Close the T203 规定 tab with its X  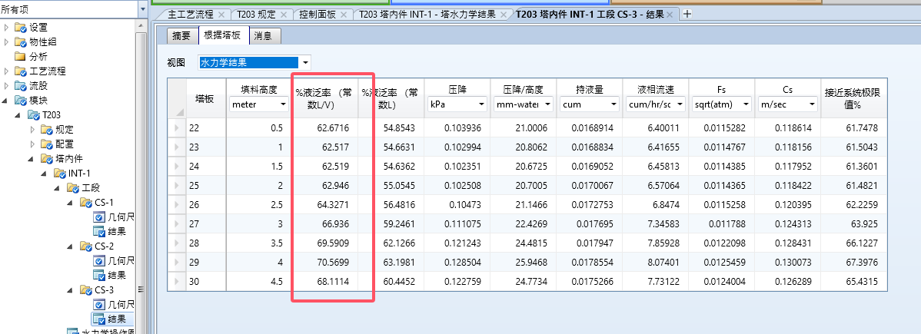[x=284, y=15]
